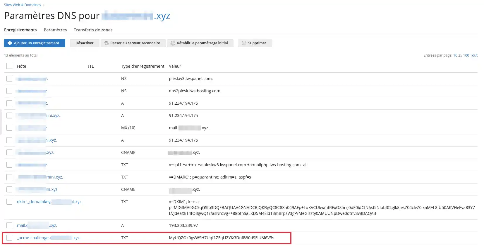Click the X icon beside Supprimer

point(244,43)
